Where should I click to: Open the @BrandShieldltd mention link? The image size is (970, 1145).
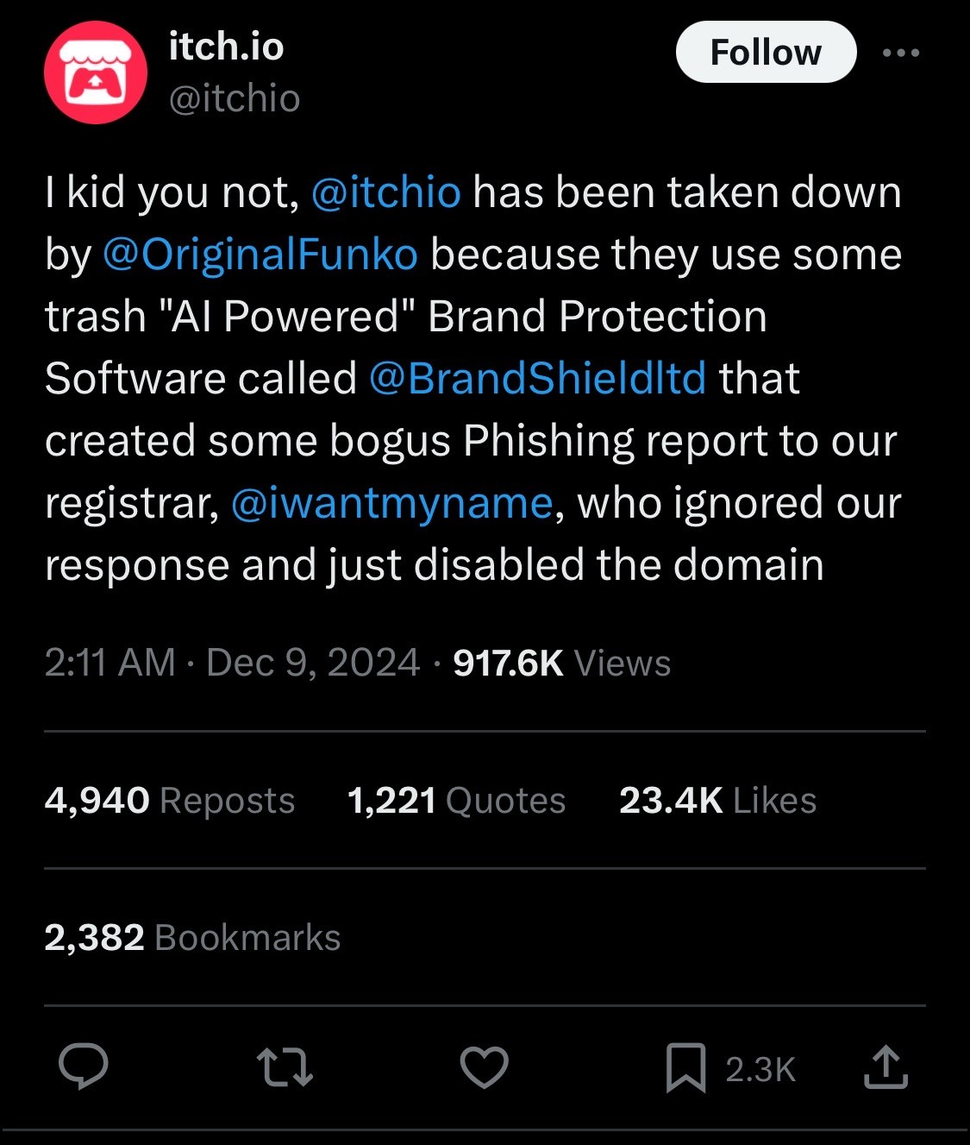coord(538,379)
